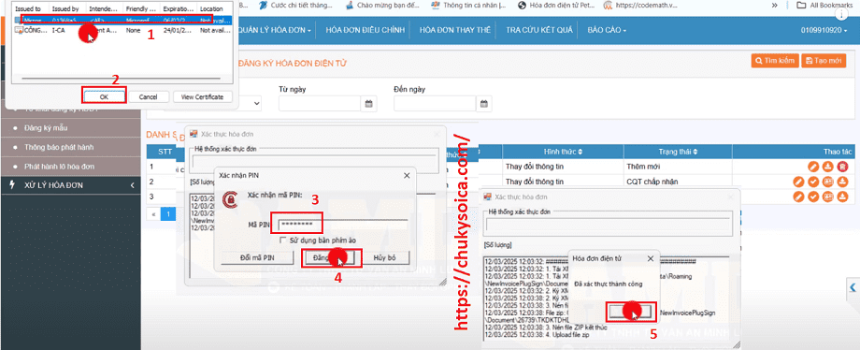Open the Thông tin cá nhân bookmark
This screenshot has height=350, width=860.
point(469,5)
